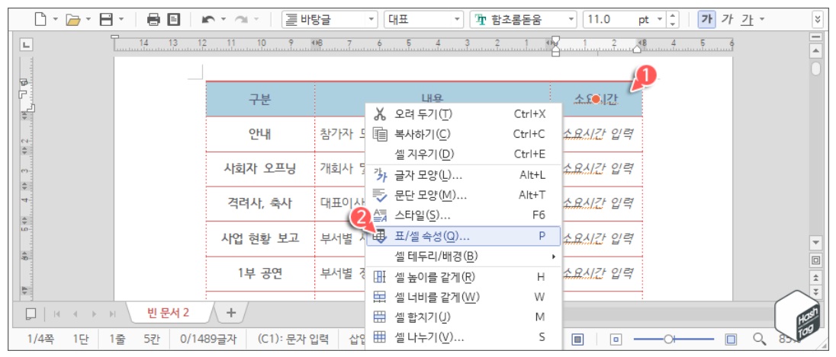This screenshot has width=836, height=357.
Task: Click the copy icon beside 복사하기
Action: click(x=380, y=134)
